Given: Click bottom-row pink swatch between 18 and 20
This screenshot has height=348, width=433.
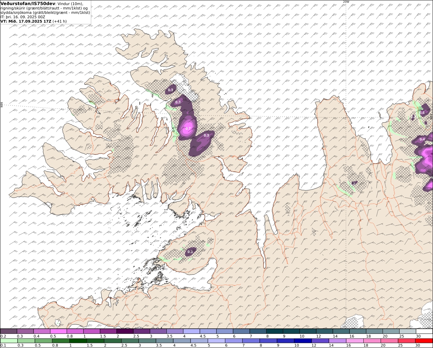Looking at the screenshot, I should point(372,341).
